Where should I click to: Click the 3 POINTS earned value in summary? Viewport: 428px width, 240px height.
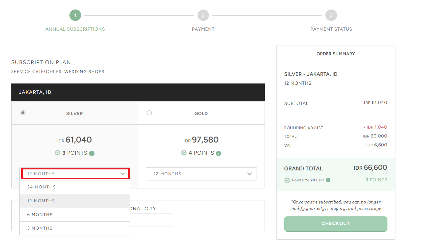point(376,180)
